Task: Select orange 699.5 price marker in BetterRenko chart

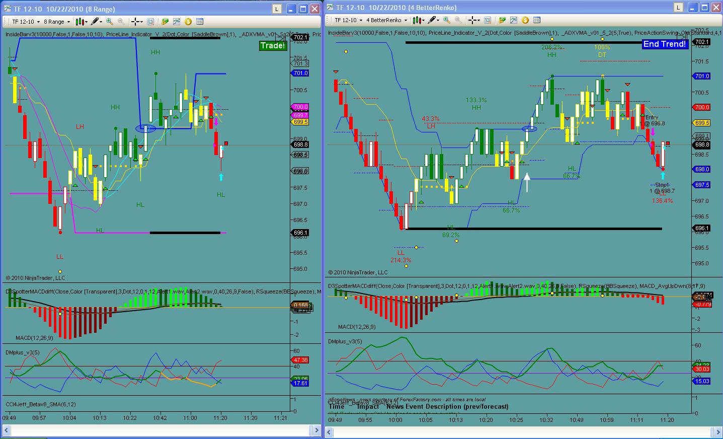Action: click(x=702, y=123)
